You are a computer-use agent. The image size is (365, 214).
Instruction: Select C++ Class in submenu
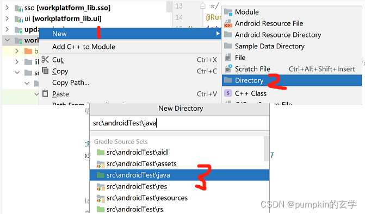click(x=292, y=93)
